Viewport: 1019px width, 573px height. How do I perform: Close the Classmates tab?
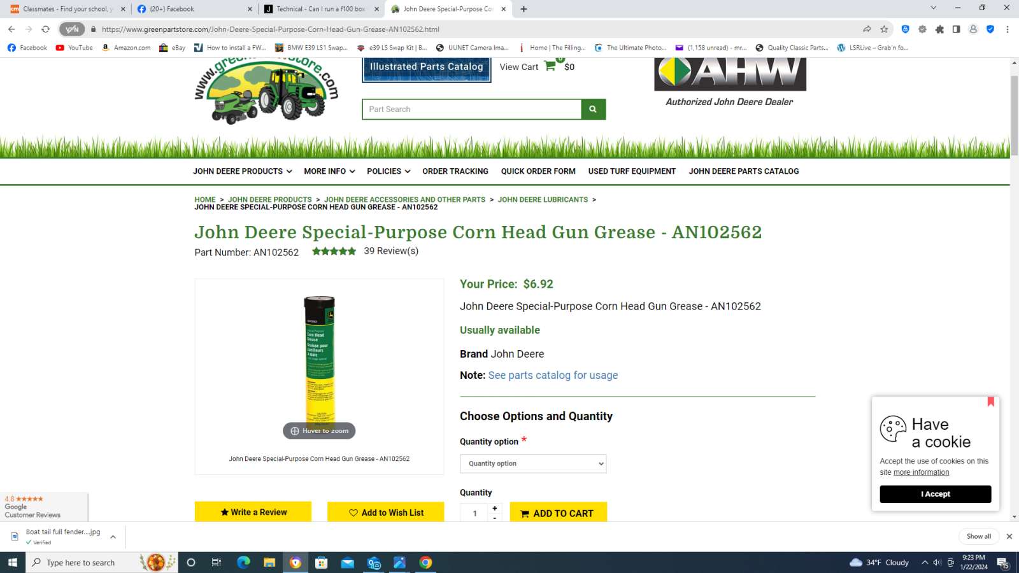[x=123, y=9]
